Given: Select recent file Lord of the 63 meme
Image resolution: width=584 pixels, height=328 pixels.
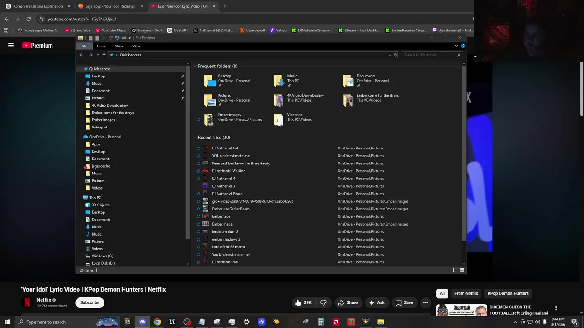Looking at the screenshot, I should 229,247.
